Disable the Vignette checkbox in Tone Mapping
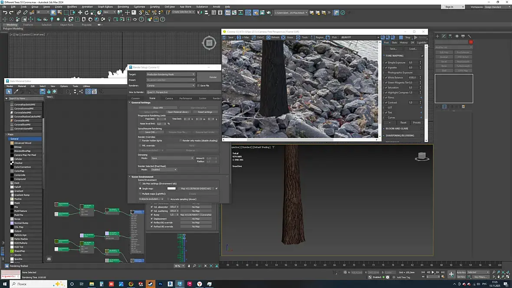The image size is (512, 288). [x=386, y=68]
